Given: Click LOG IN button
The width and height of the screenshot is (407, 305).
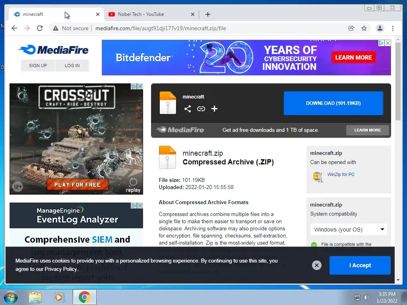Looking at the screenshot, I should (72, 66).
